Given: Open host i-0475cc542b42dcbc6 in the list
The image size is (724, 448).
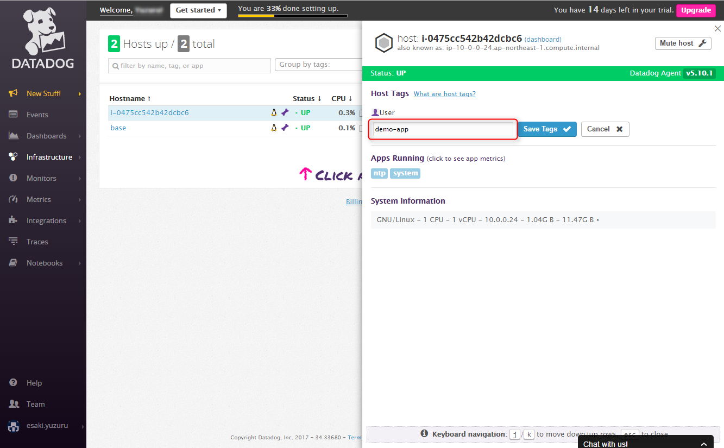Looking at the screenshot, I should tap(149, 112).
